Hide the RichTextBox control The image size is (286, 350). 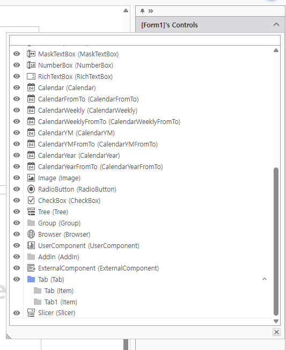[17, 76]
